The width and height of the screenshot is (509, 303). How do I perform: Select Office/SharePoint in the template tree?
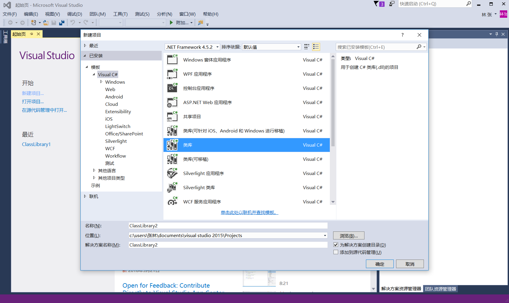(124, 134)
